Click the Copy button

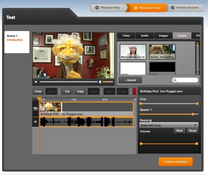point(80,91)
